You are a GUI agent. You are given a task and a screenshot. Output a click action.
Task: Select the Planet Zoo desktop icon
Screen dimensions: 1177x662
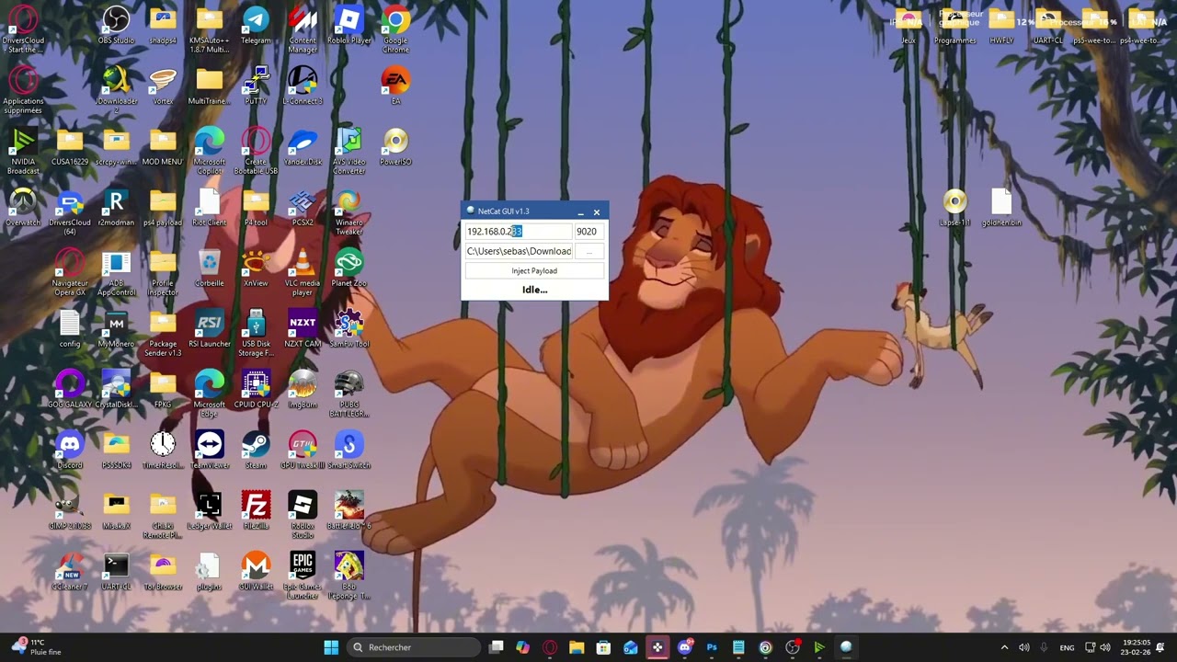coord(349,268)
